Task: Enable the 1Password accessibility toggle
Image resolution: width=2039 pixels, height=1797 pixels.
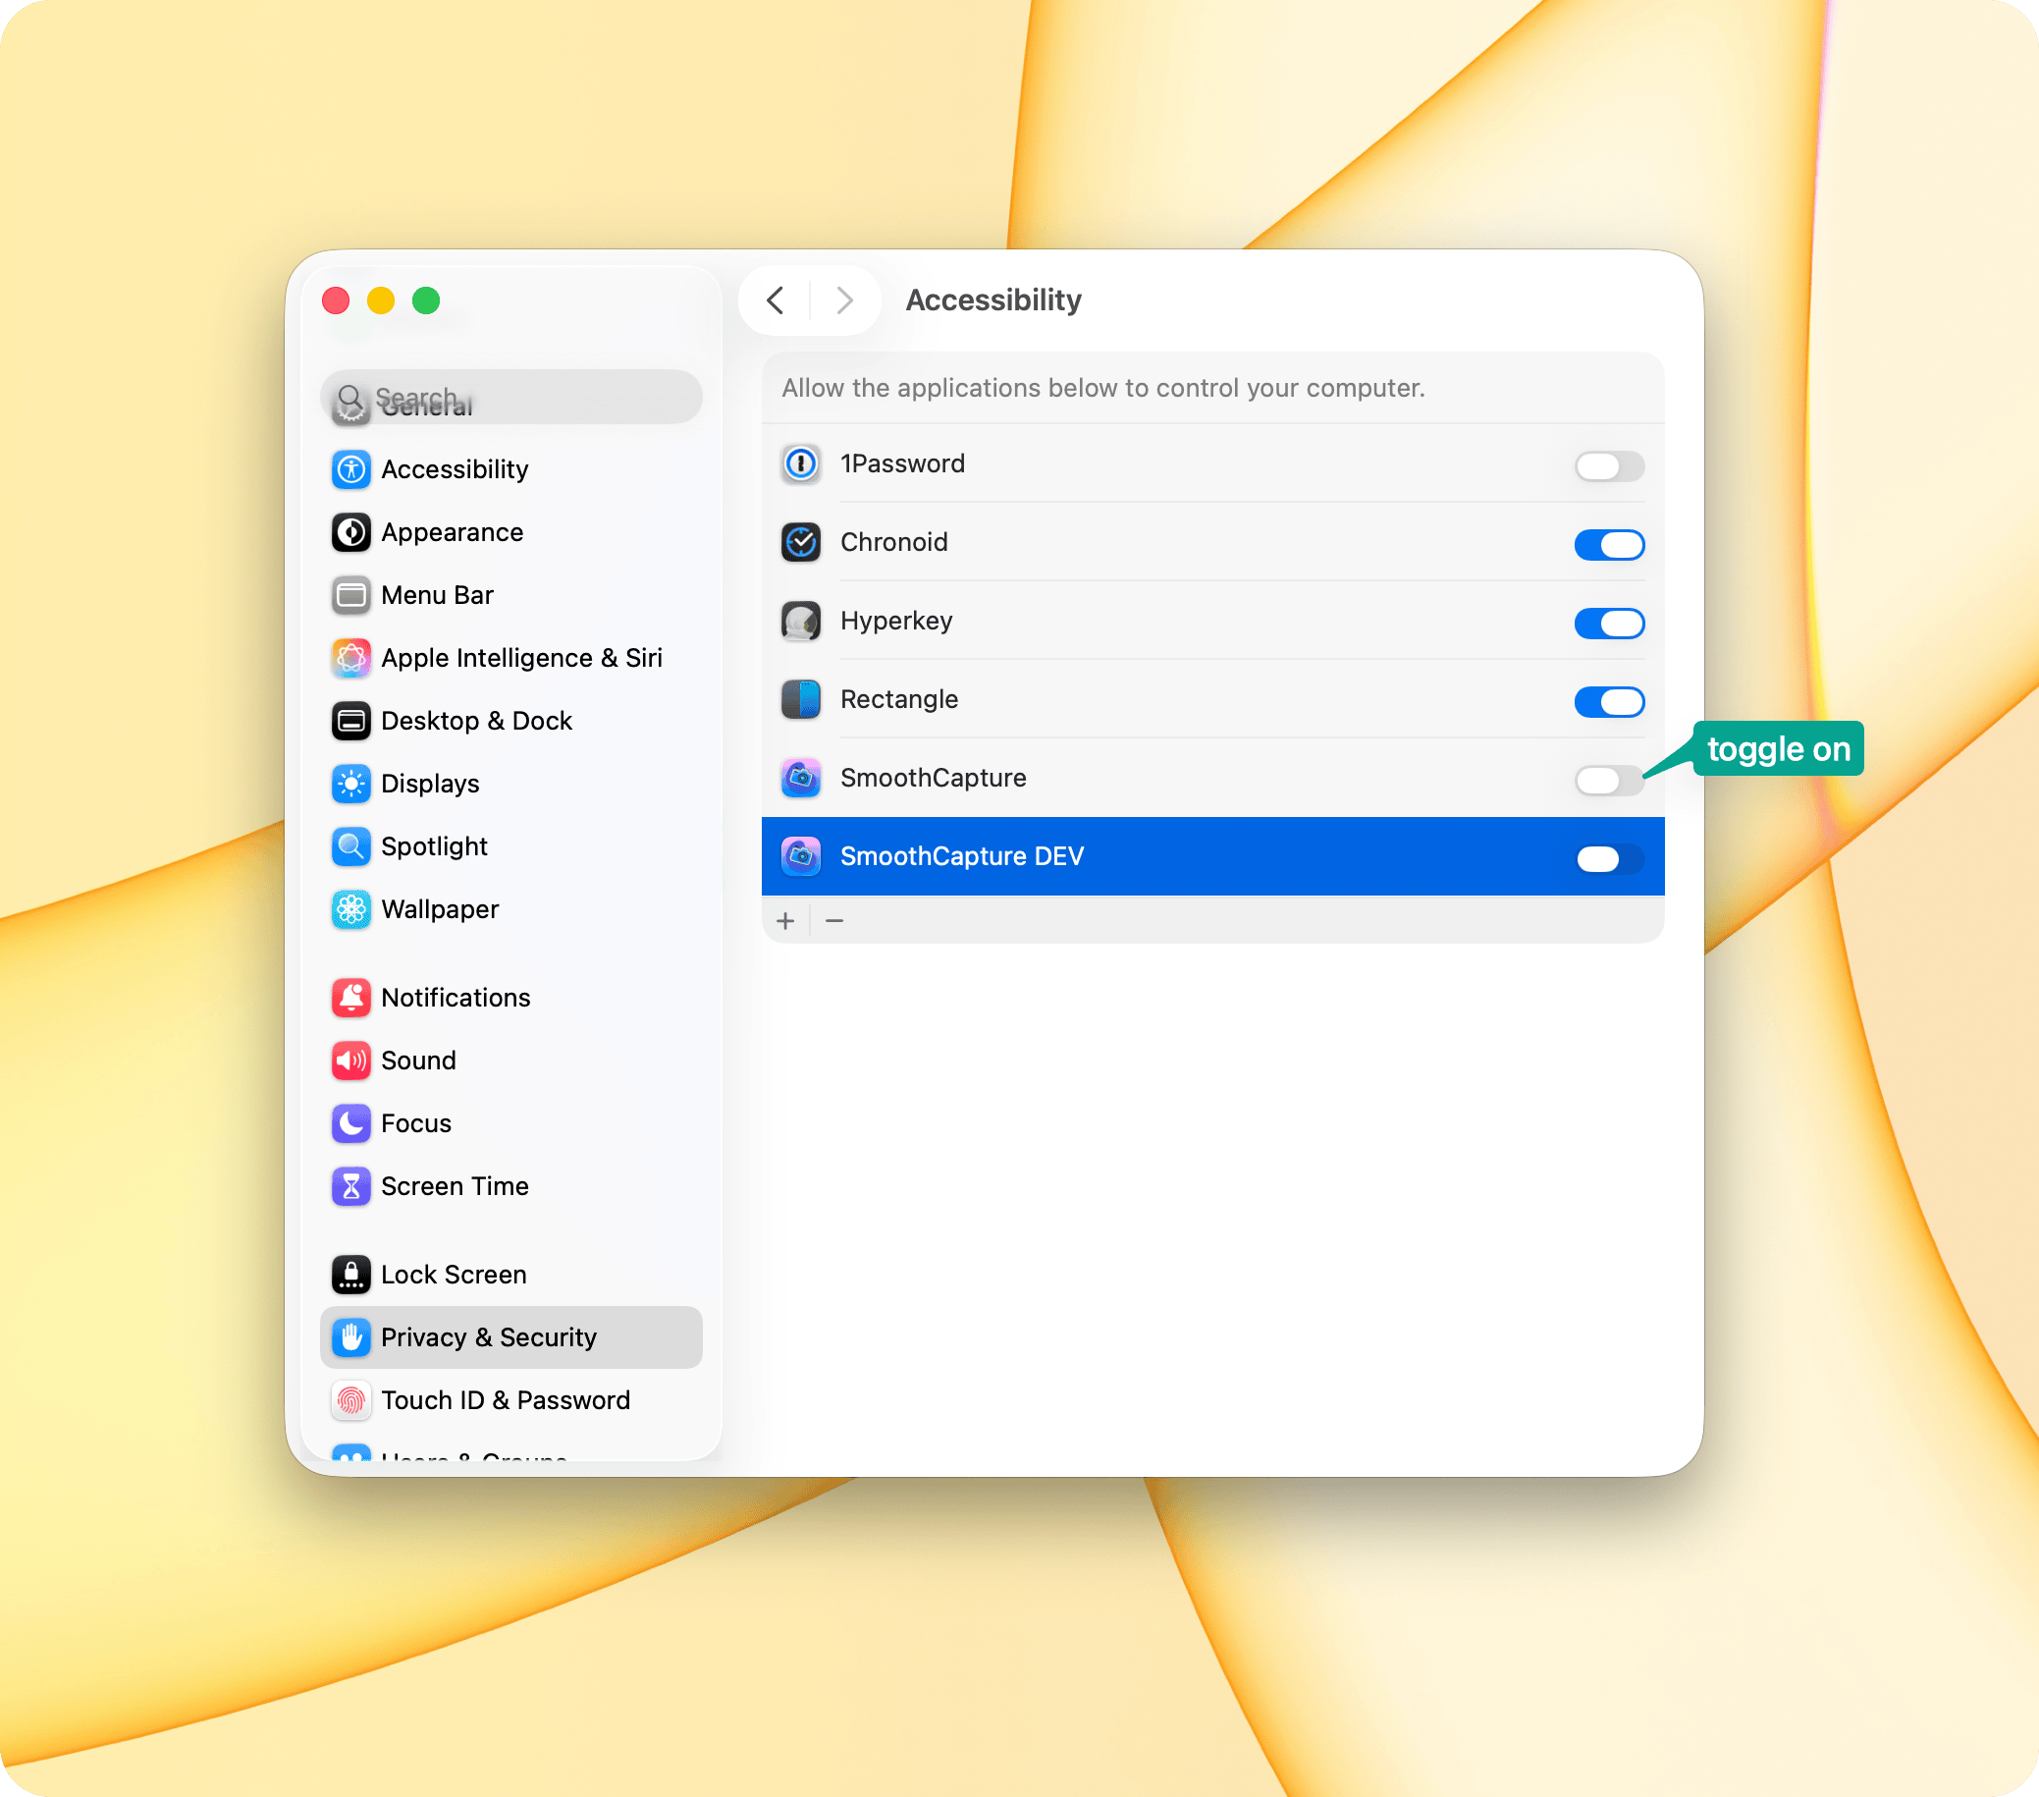Action: pyautogui.click(x=1609, y=466)
